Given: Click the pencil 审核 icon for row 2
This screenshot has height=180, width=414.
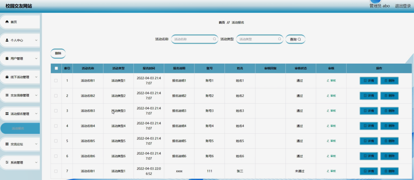Looking at the screenshot, I should [328, 96].
